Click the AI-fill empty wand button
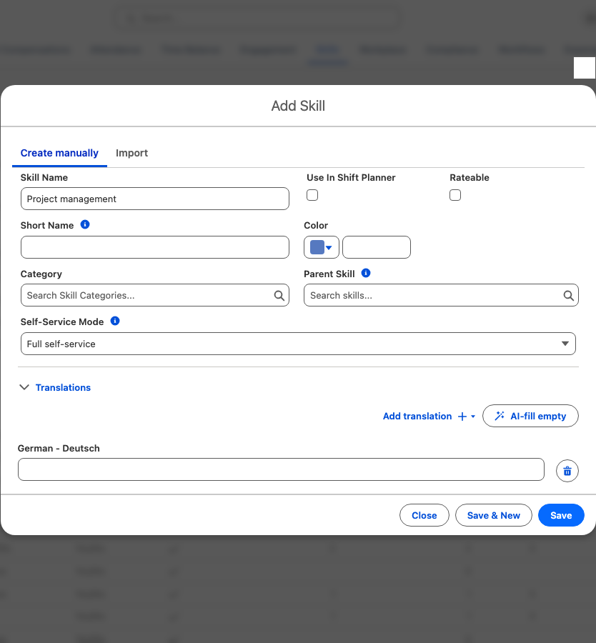The image size is (596, 643). click(530, 416)
